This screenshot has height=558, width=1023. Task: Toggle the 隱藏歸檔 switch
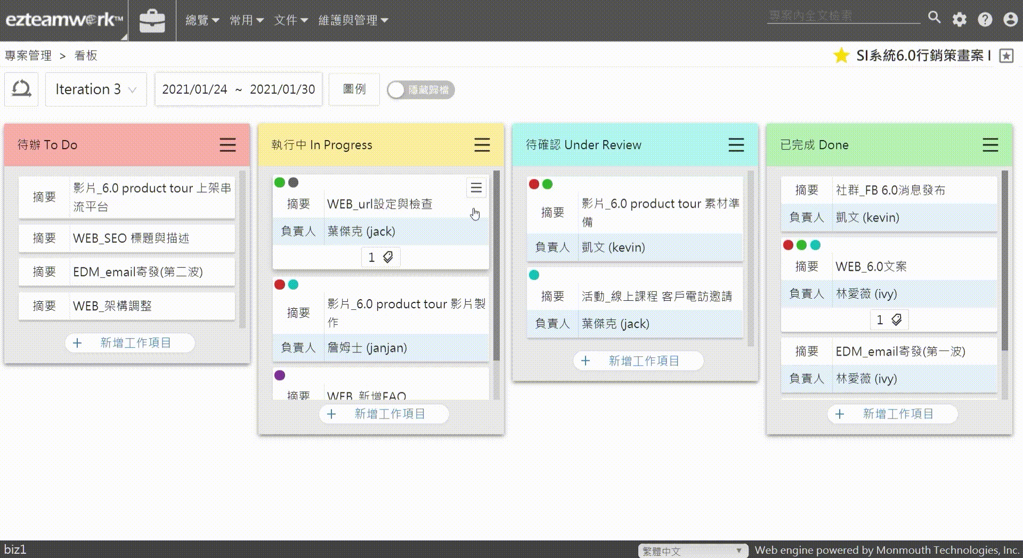[420, 90]
